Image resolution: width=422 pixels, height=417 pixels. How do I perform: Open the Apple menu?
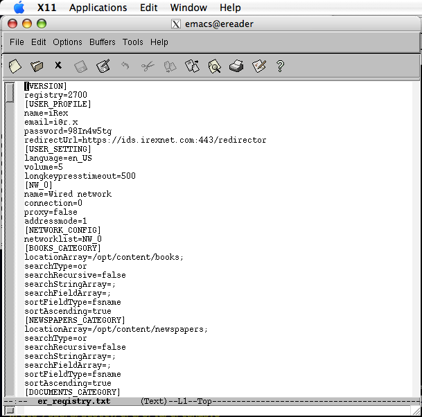(19, 7)
